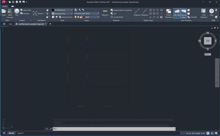Click the quick access Open folder icon

[10, 2]
